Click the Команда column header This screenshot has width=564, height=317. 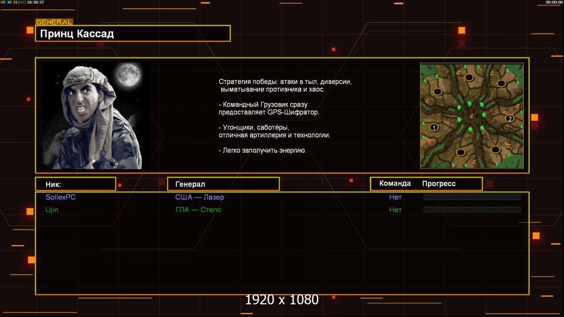point(395,184)
